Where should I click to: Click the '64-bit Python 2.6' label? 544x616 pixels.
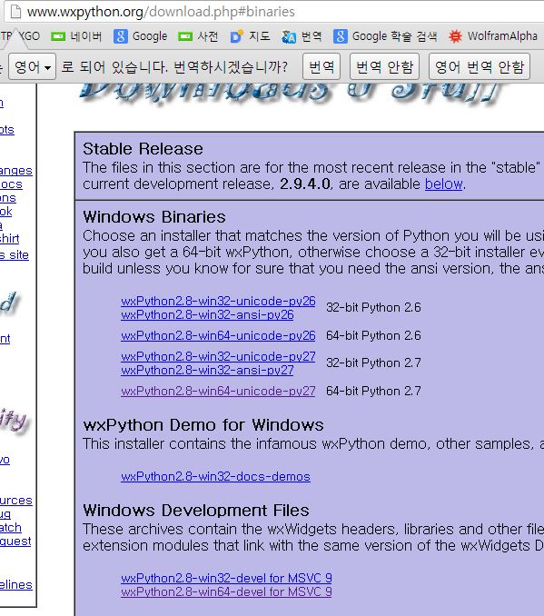(373, 335)
